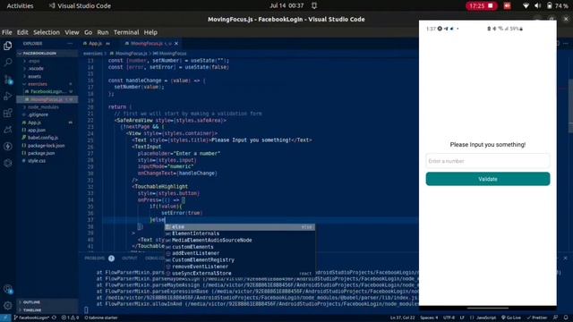Click the Prettier status bar item
The height and width of the screenshot is (322, 573).
[537, 318]
